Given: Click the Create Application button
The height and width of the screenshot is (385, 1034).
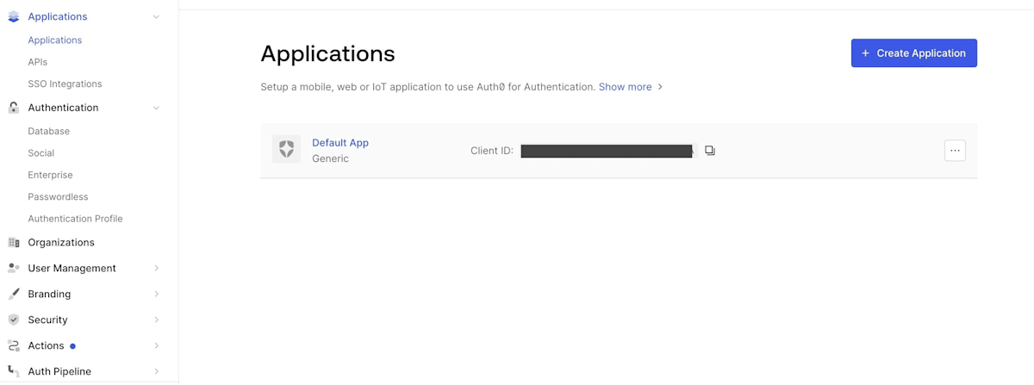Looking at the screenshot, I should pos(914,53).
